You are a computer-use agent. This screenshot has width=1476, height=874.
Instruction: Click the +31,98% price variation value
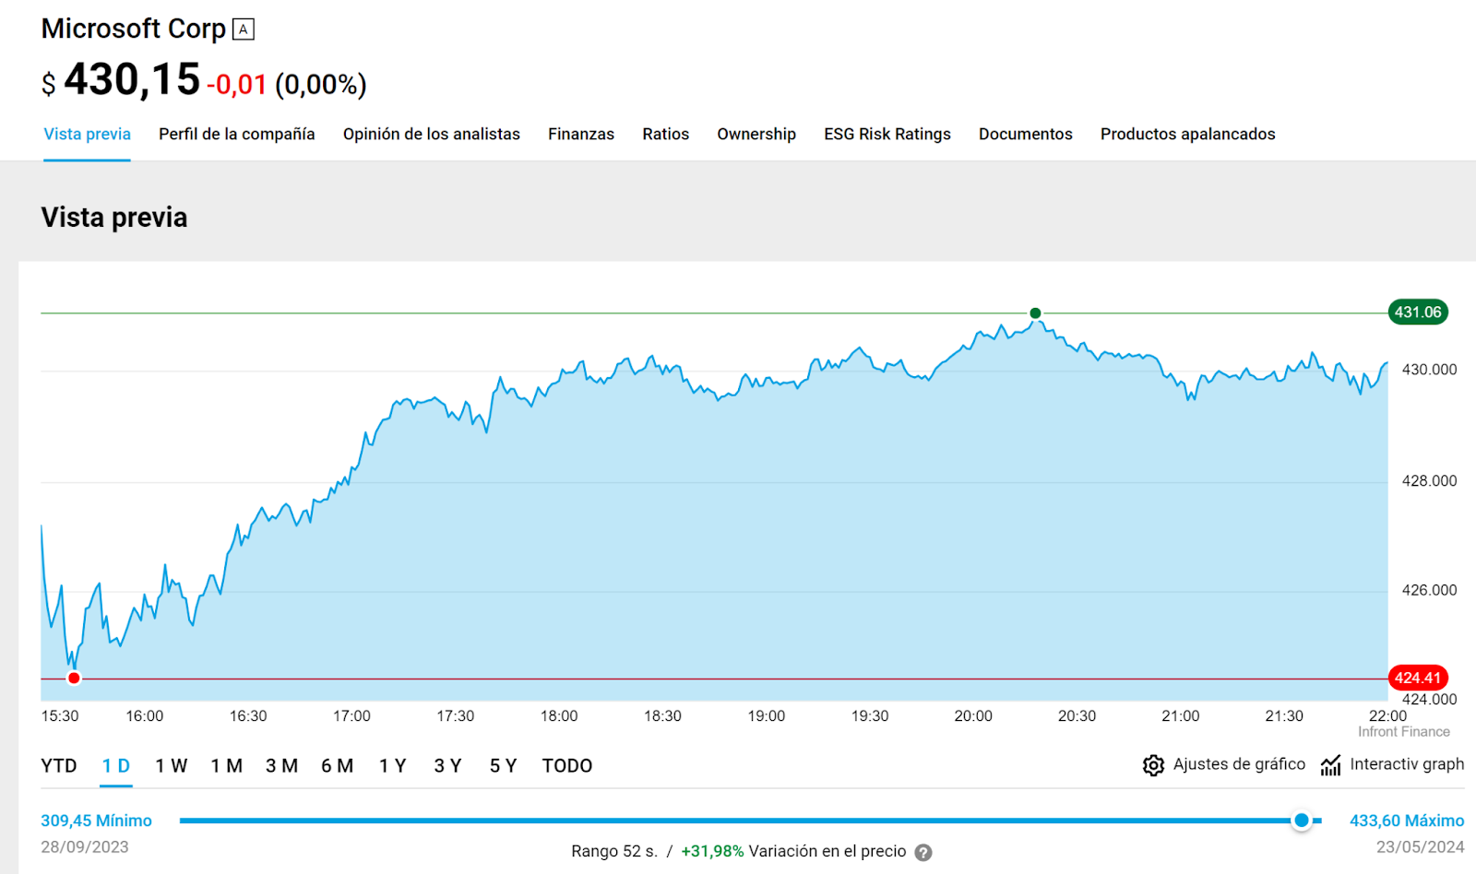[x=712, y=852]
